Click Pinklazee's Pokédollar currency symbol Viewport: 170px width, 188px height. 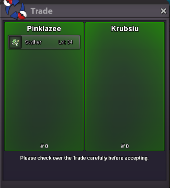click(42, 146)
